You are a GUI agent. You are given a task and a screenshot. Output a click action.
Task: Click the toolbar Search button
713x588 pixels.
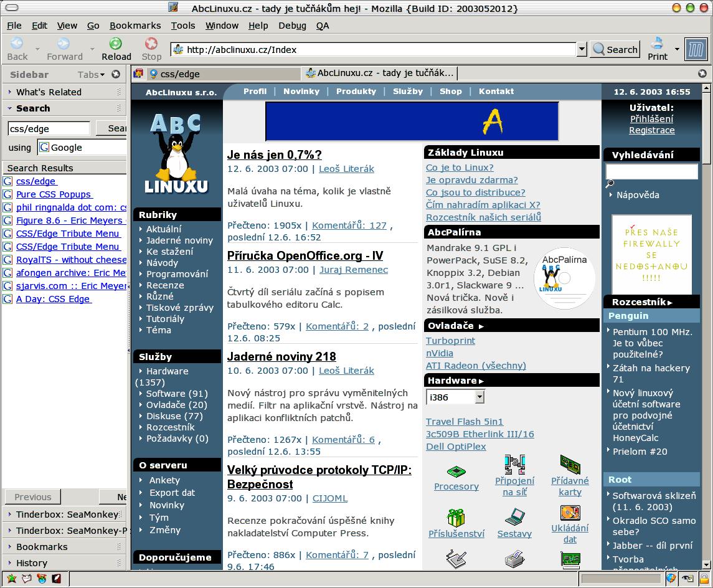615,49
